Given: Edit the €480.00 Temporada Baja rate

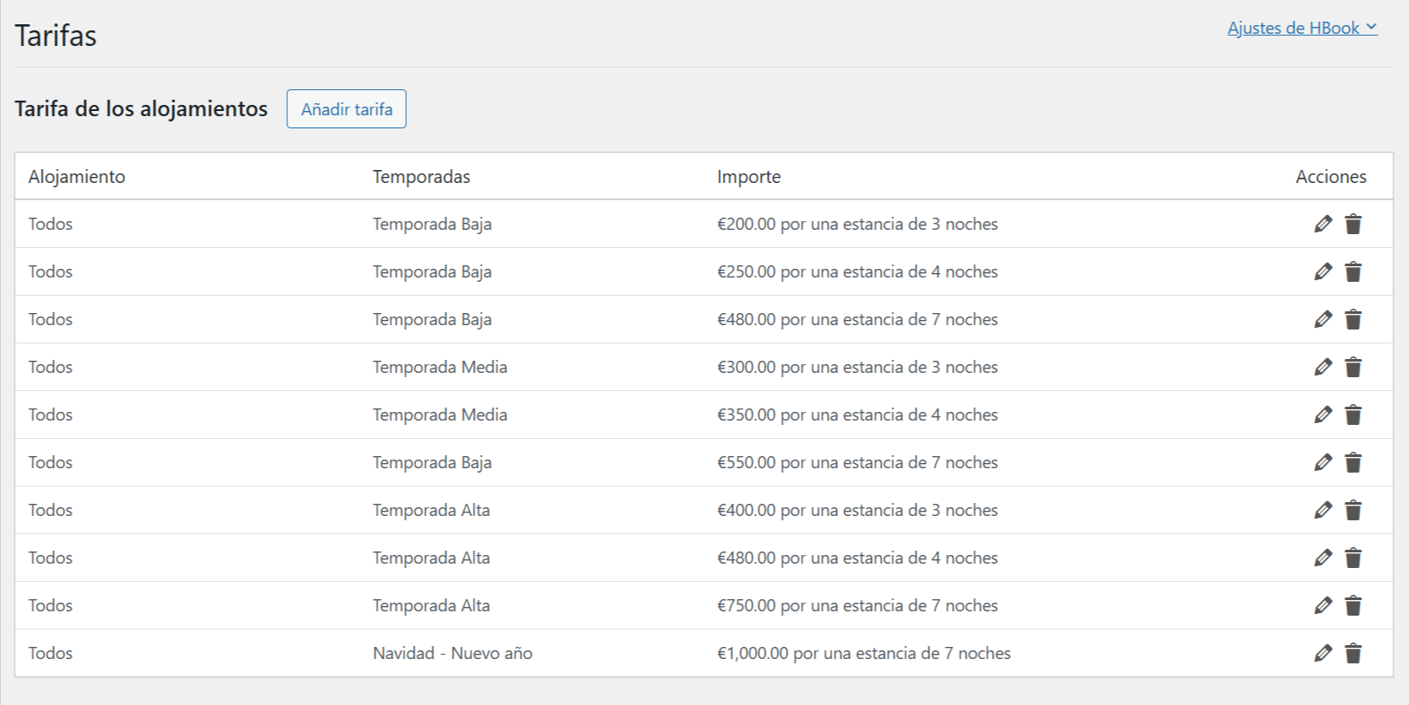Looking at the screenshot, I should 1322,319.
